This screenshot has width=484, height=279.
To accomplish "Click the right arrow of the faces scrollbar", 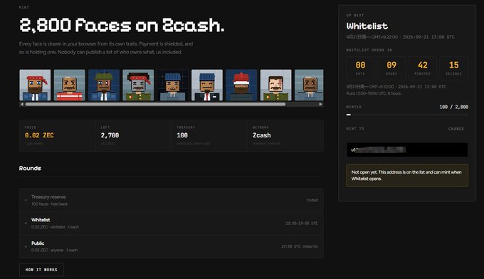I will (321, 105).
